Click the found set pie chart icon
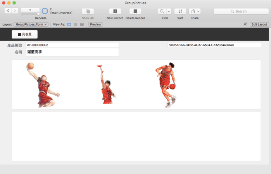271x174 pixels. point(45,11)
